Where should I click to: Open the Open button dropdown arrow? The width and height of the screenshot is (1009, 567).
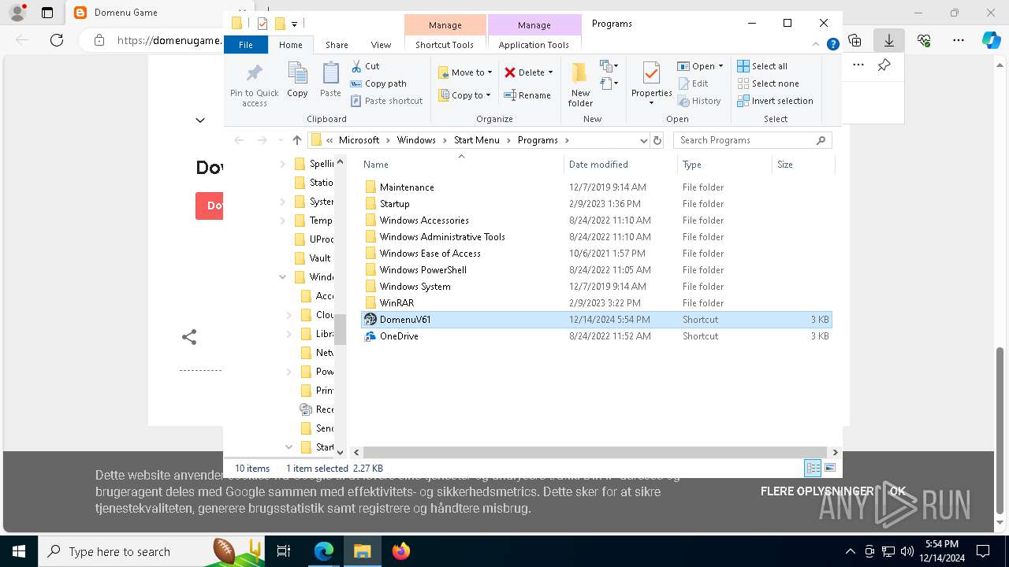tap(720, 66)
